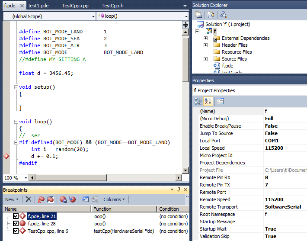The height and width of the screenshot is (241, 307).
Task: Sort breakpoints by Condition column
Action: (x=173, y=209)
